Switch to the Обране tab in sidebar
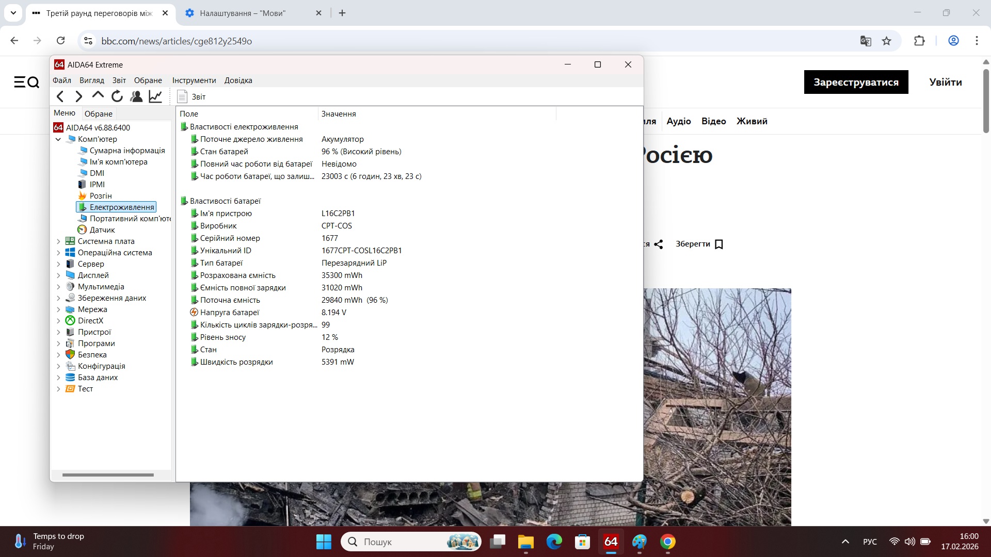 pos(99,113)
